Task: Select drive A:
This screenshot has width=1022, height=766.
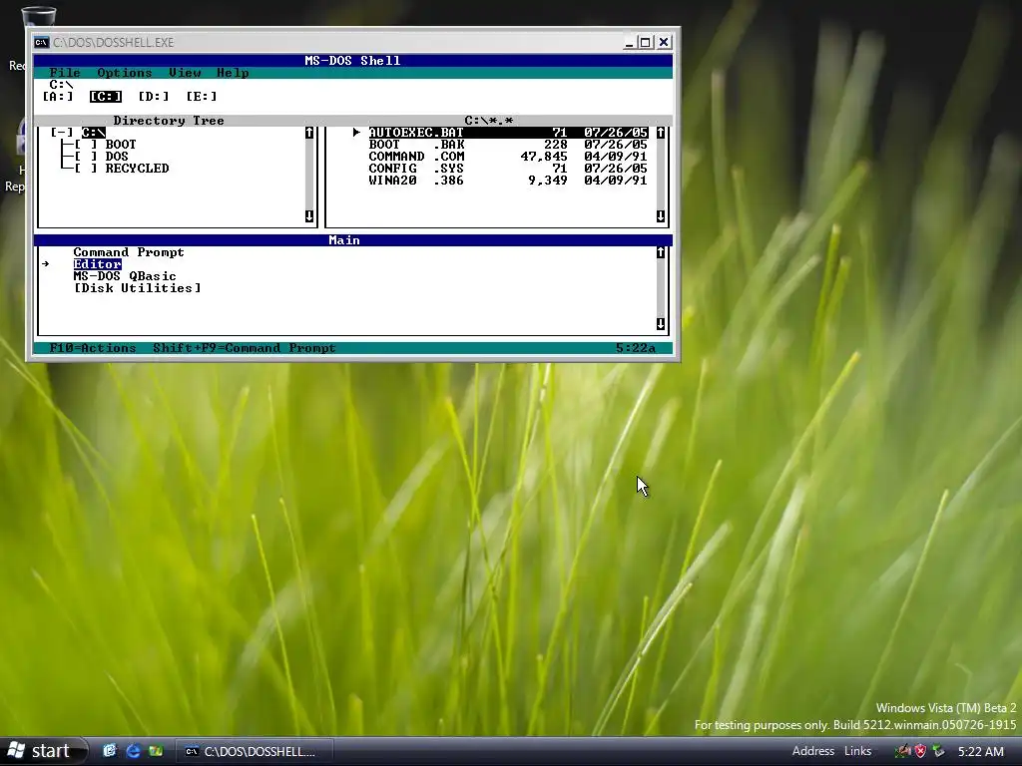Action: [x=57, y=97]
